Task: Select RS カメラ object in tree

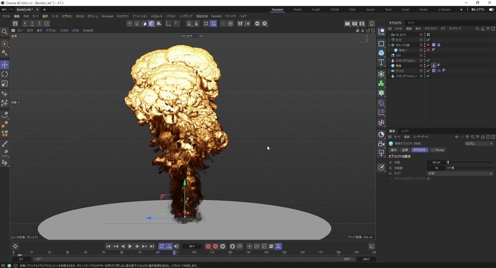Action: click(401, 35)
